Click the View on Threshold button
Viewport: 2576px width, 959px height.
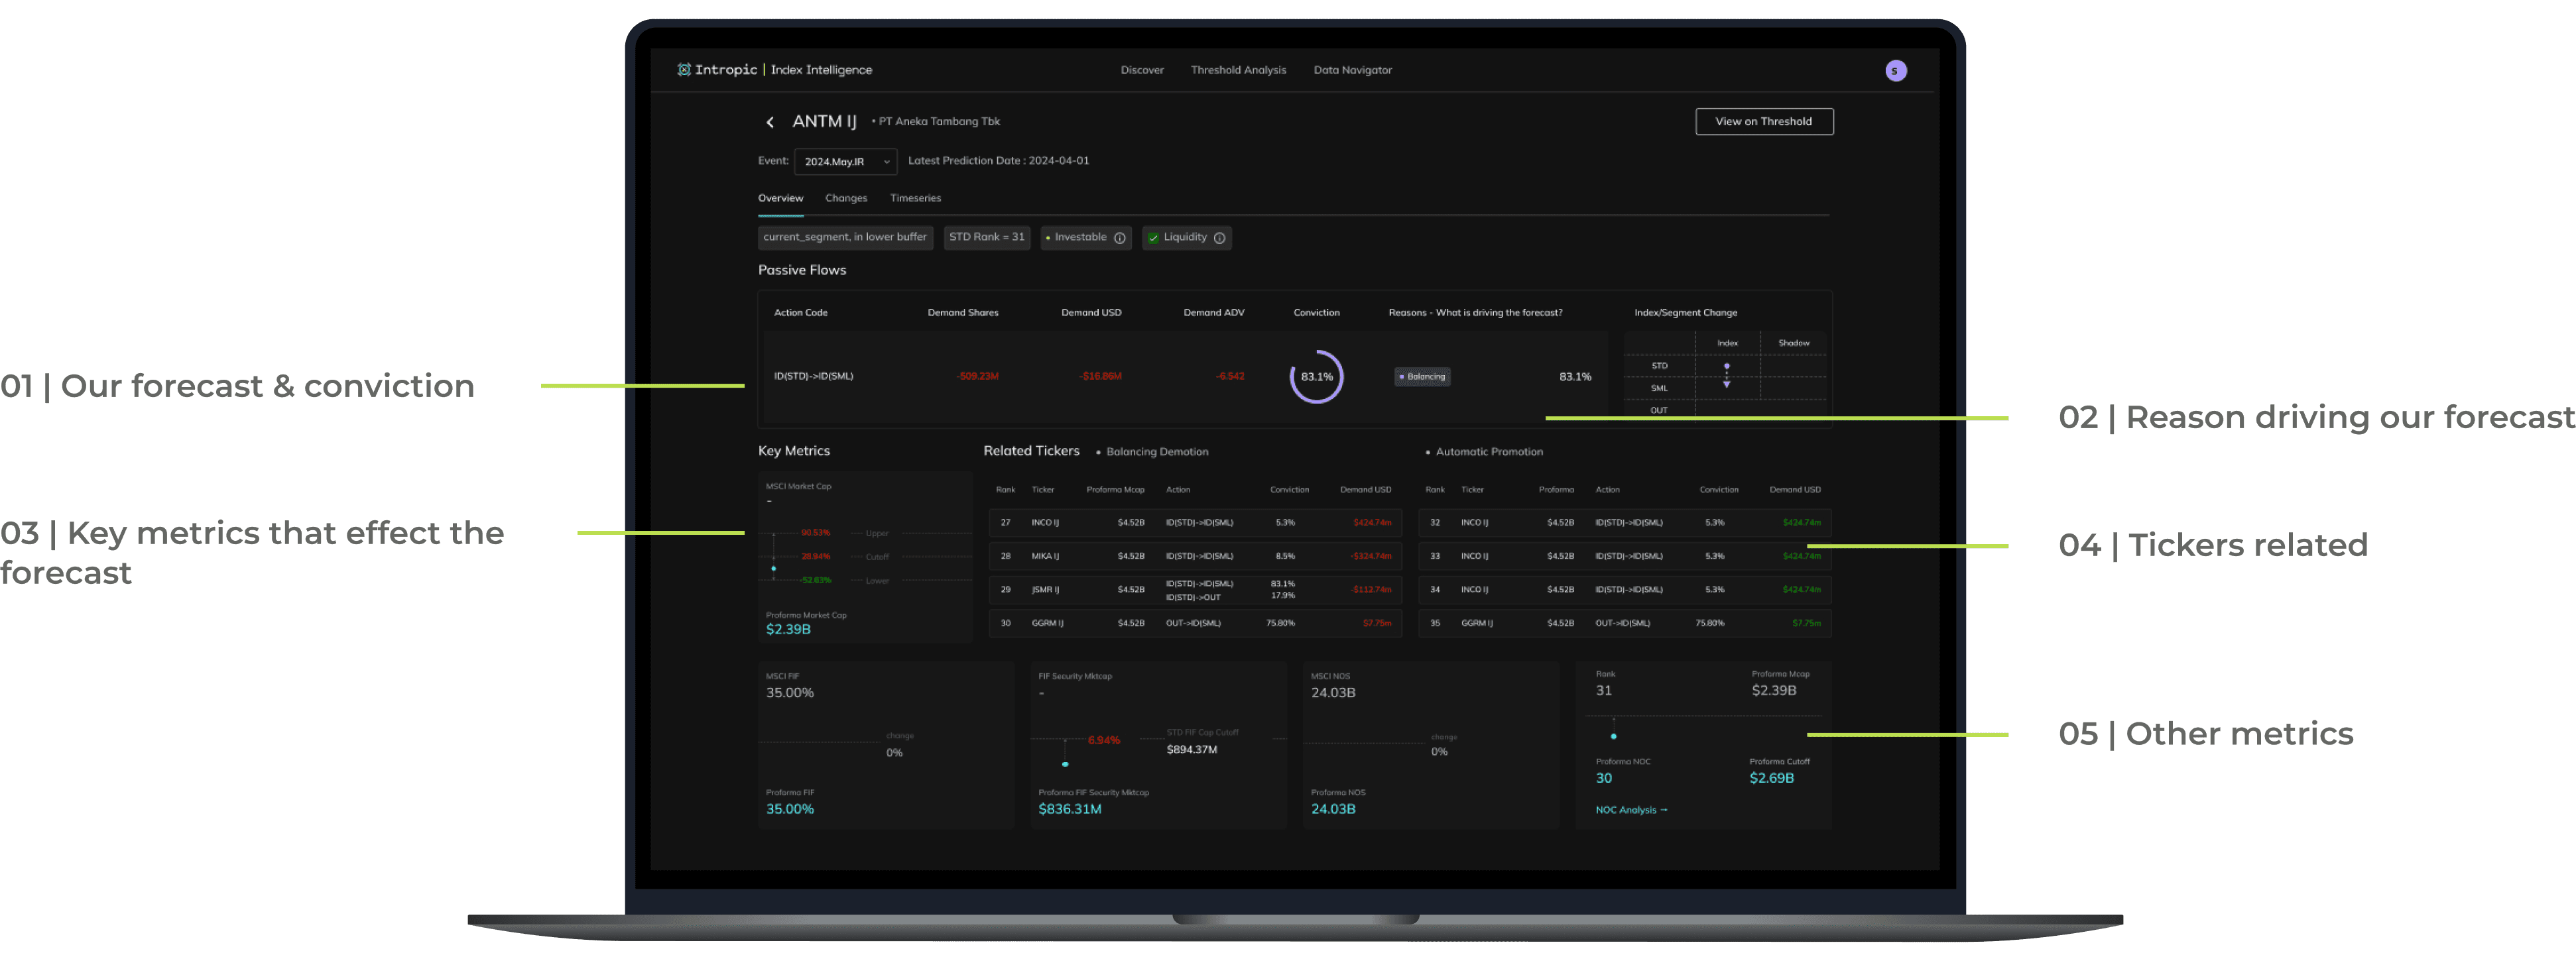(1763, 122)
